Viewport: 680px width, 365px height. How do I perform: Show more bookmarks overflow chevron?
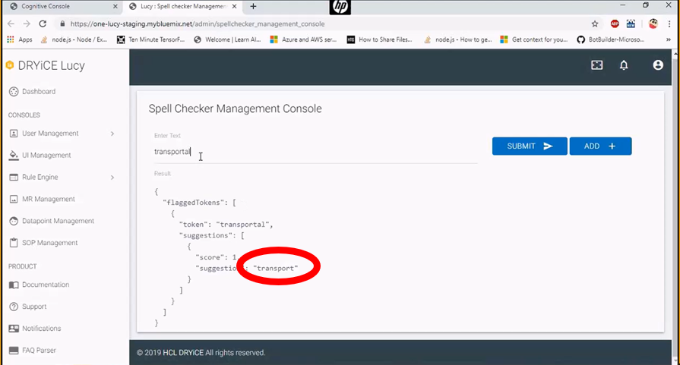click(669, 39)
